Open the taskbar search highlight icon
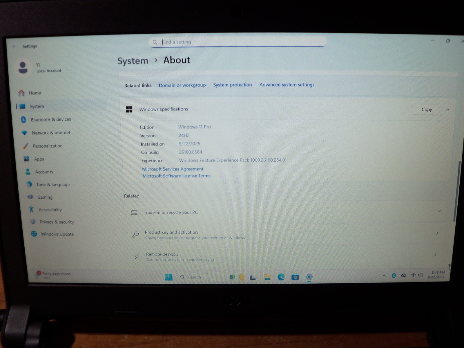464x348 pixels. (237, 277)
